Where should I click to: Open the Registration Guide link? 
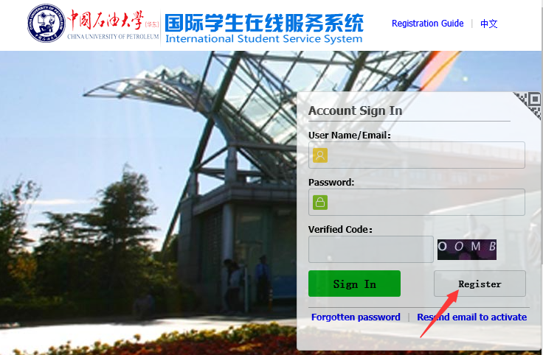point(427,23)
